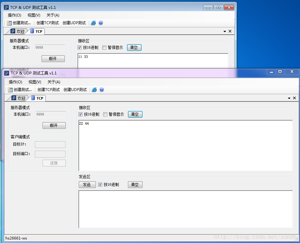Click 清空 in front window send area
Viewport: 300px width, 243px height.
135,184
